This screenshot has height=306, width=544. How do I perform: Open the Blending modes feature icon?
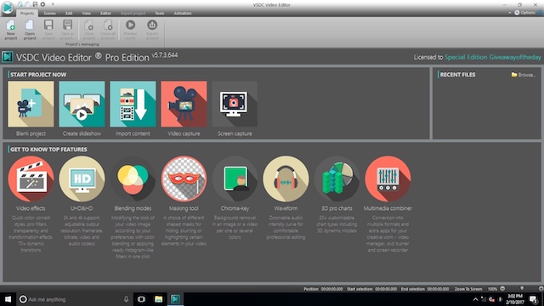(133, 178)
